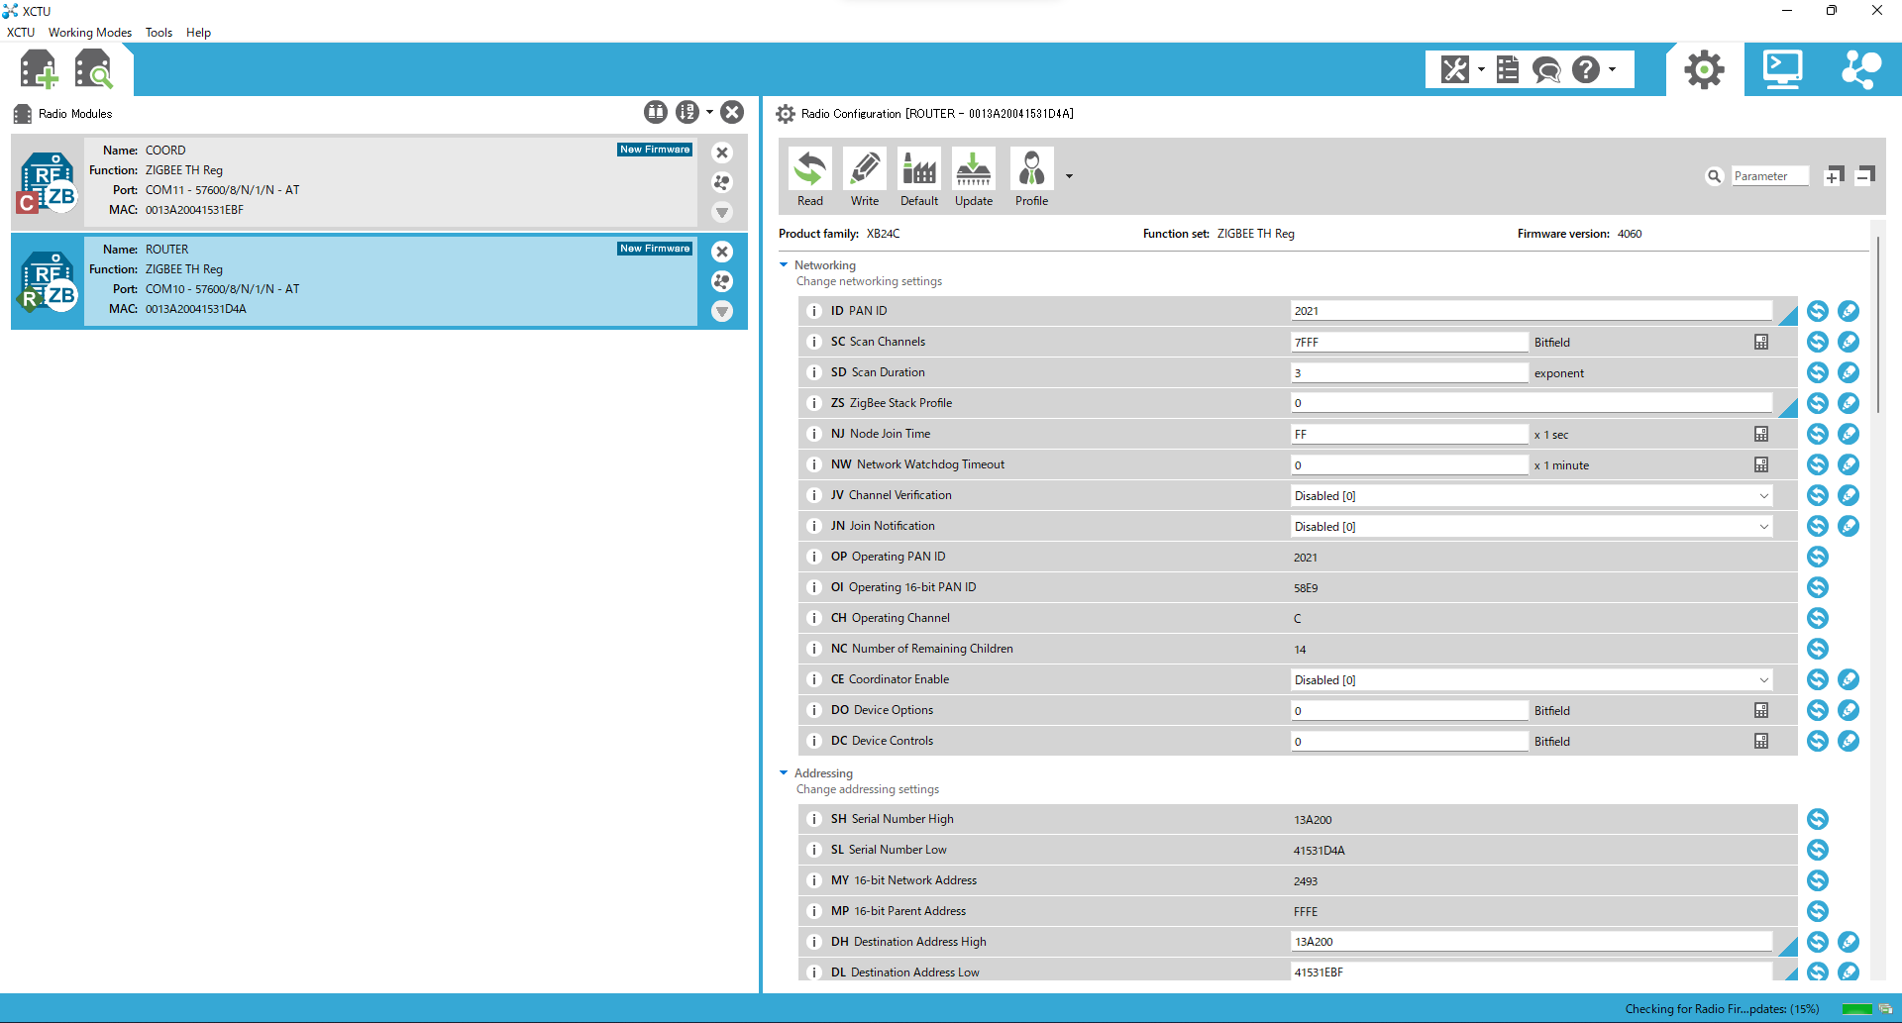This screenshot has width=1902, height=1023.
Task: Click the Profile button
Action: 1031,177
